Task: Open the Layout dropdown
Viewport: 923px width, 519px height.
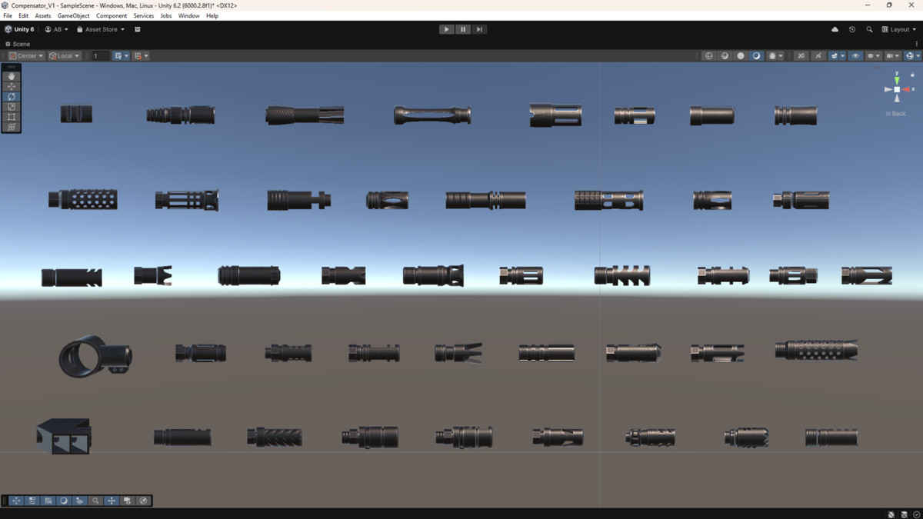Action: pyautogui.click(x=899, y=29)
